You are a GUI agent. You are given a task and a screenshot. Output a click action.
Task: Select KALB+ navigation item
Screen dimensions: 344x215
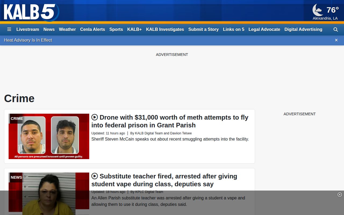tap(134, 30)
